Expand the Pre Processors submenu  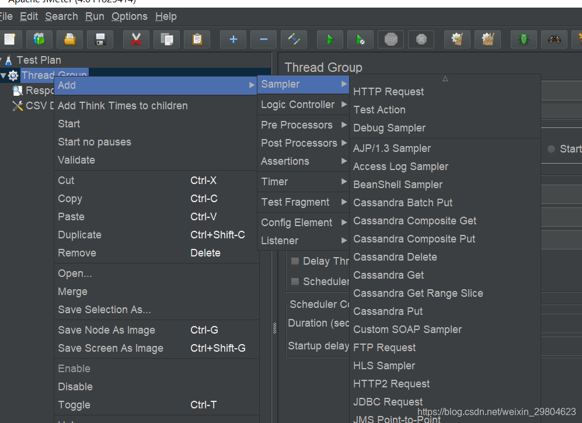[x=303, y=125]
